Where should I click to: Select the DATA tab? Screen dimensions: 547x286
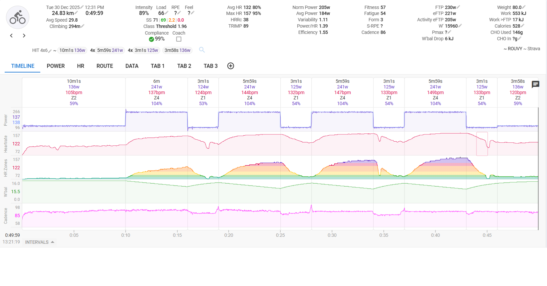coord(132,66)
